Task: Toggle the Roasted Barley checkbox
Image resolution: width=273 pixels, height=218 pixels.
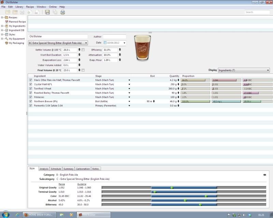Action: pyautogui.click(x=31, y=93)
